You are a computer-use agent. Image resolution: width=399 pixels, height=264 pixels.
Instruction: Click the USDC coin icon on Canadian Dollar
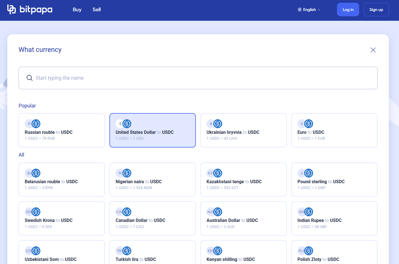(127, 212)
